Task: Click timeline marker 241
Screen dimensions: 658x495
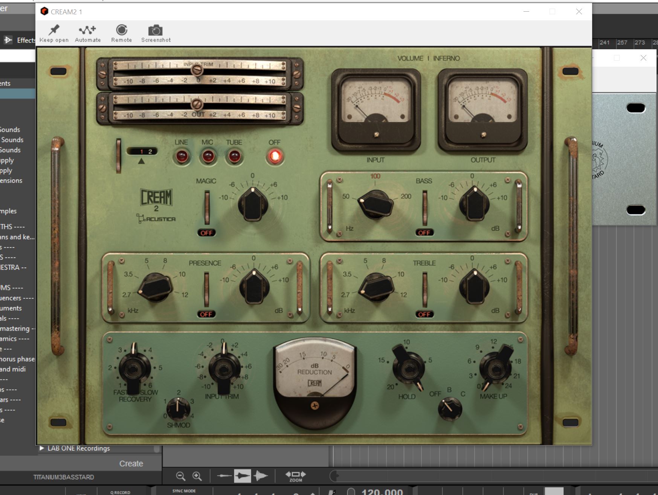Action: (605, 43)
